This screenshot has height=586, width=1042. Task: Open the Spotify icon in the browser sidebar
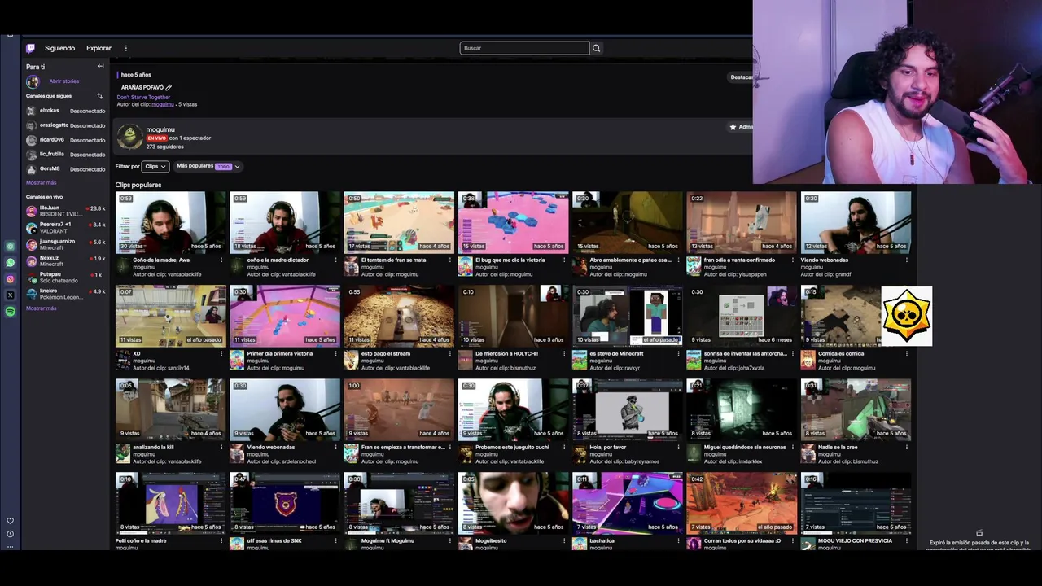click(10, 312)
